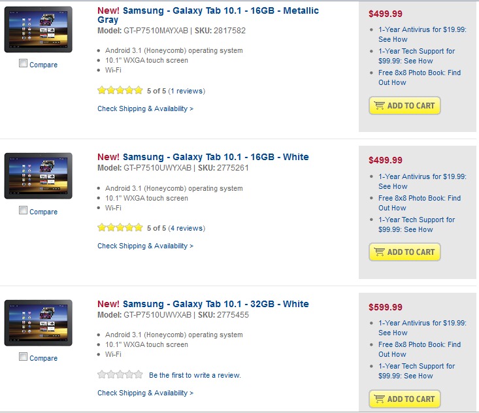Open Free 8x8 Photo Book offer for 32GB
Viewport: 479px width, 413px height.
[419, 349]
